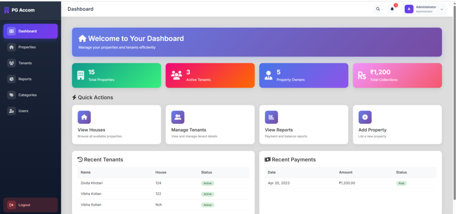
Task: Click the Total Collections stat card
Action: 397,75
